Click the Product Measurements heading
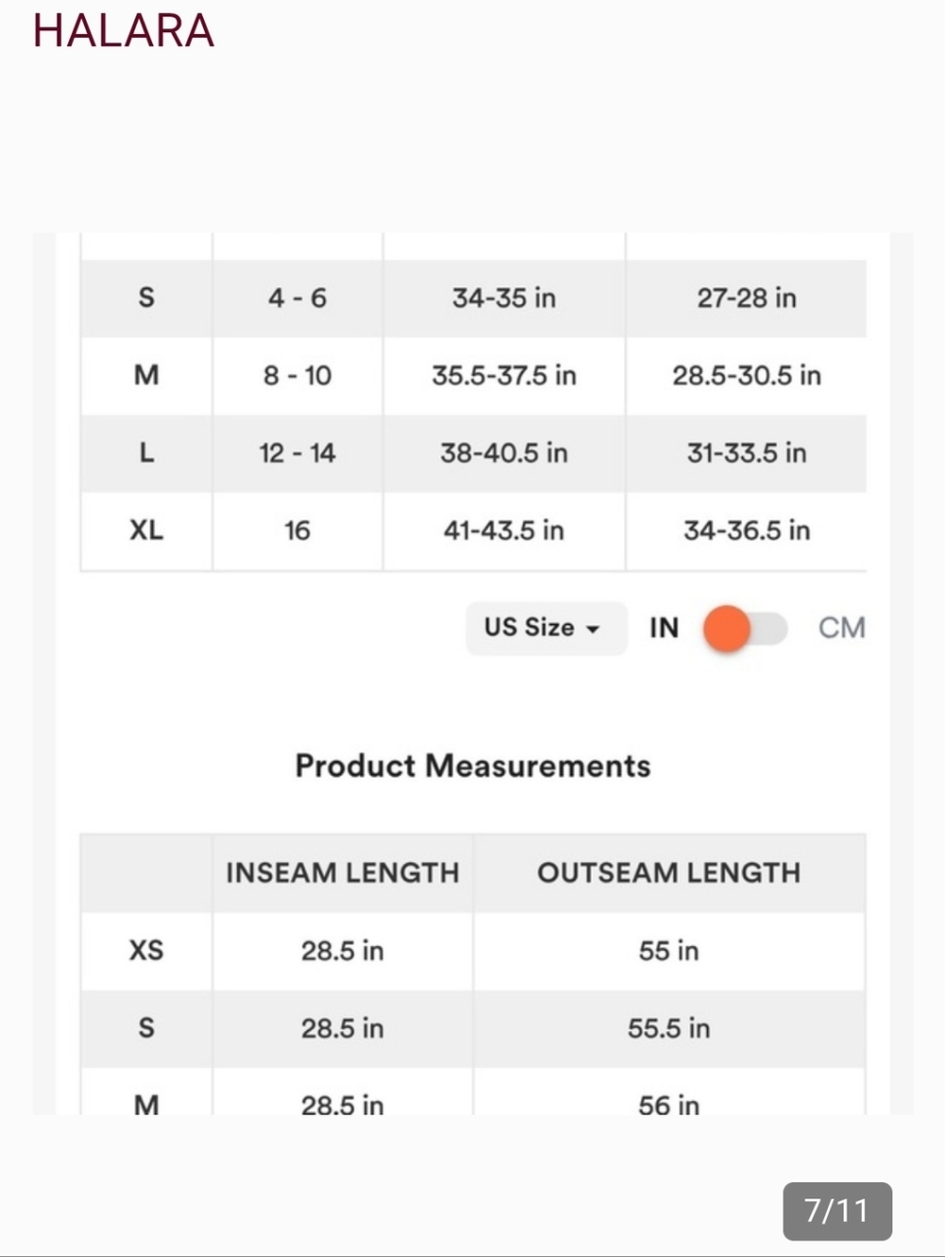Viewport: 945px width, 1257px height. pos(472,766)
